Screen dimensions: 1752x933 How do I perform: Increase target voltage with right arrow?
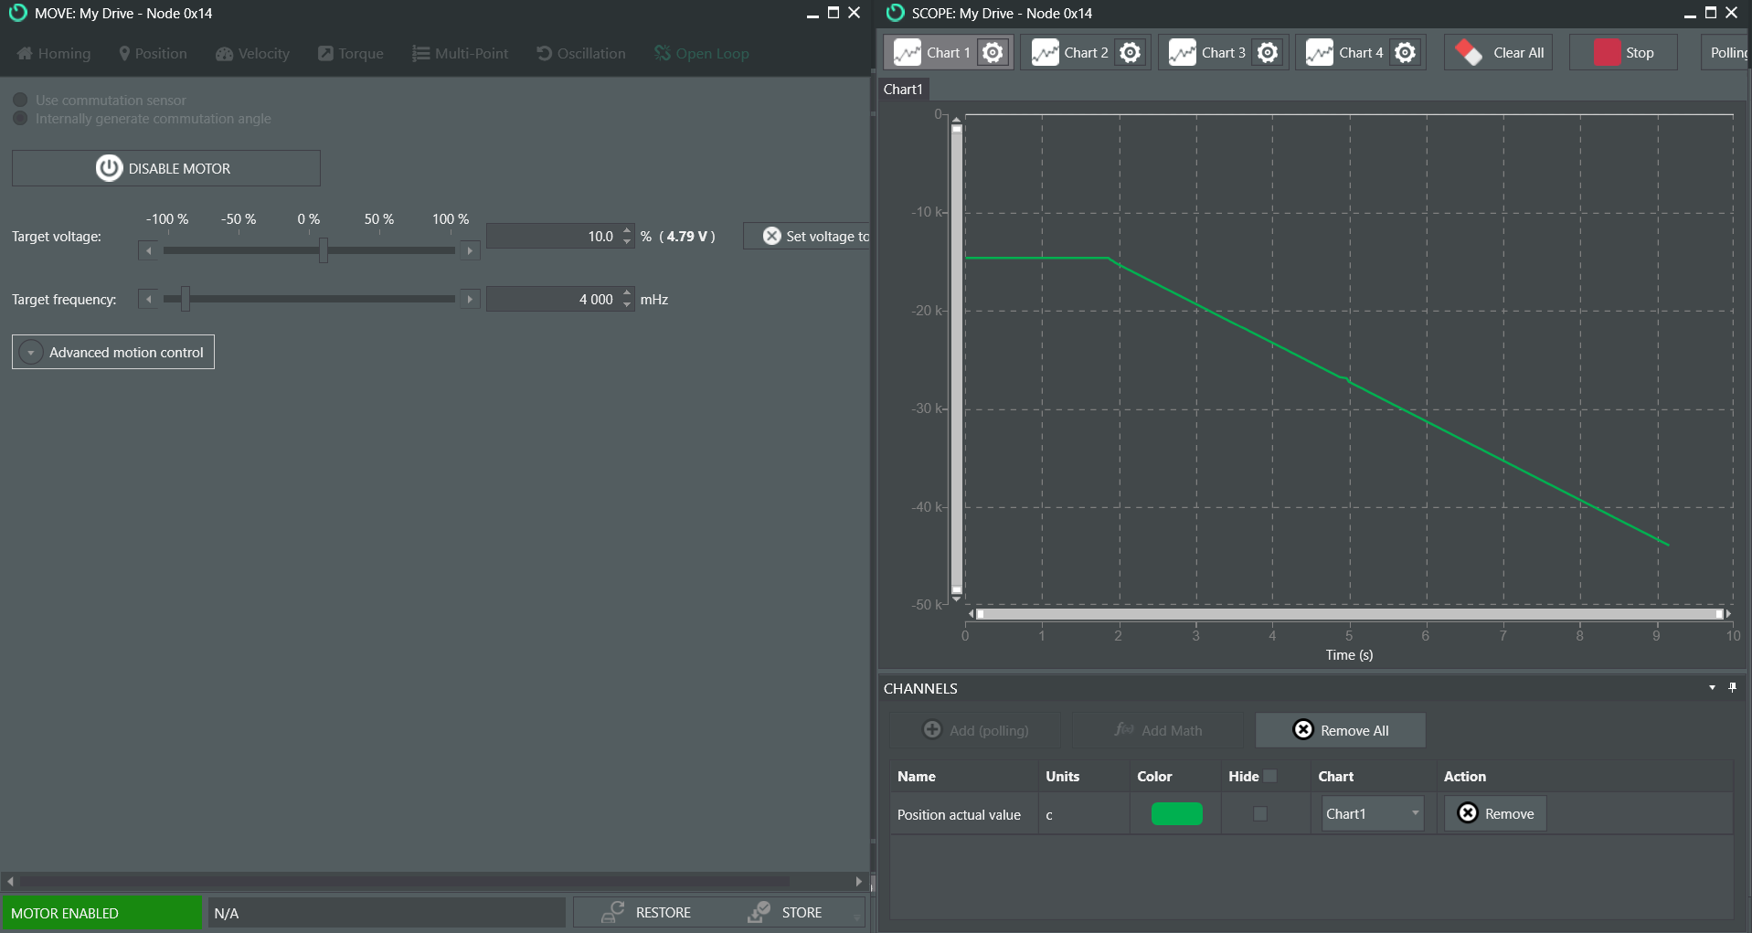(470, 250)
